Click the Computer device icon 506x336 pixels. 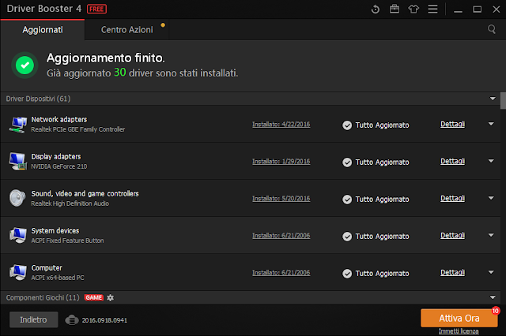(x=18, y=272)
